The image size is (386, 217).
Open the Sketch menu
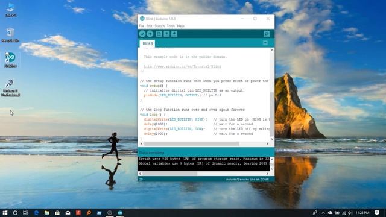coord(159,26)
